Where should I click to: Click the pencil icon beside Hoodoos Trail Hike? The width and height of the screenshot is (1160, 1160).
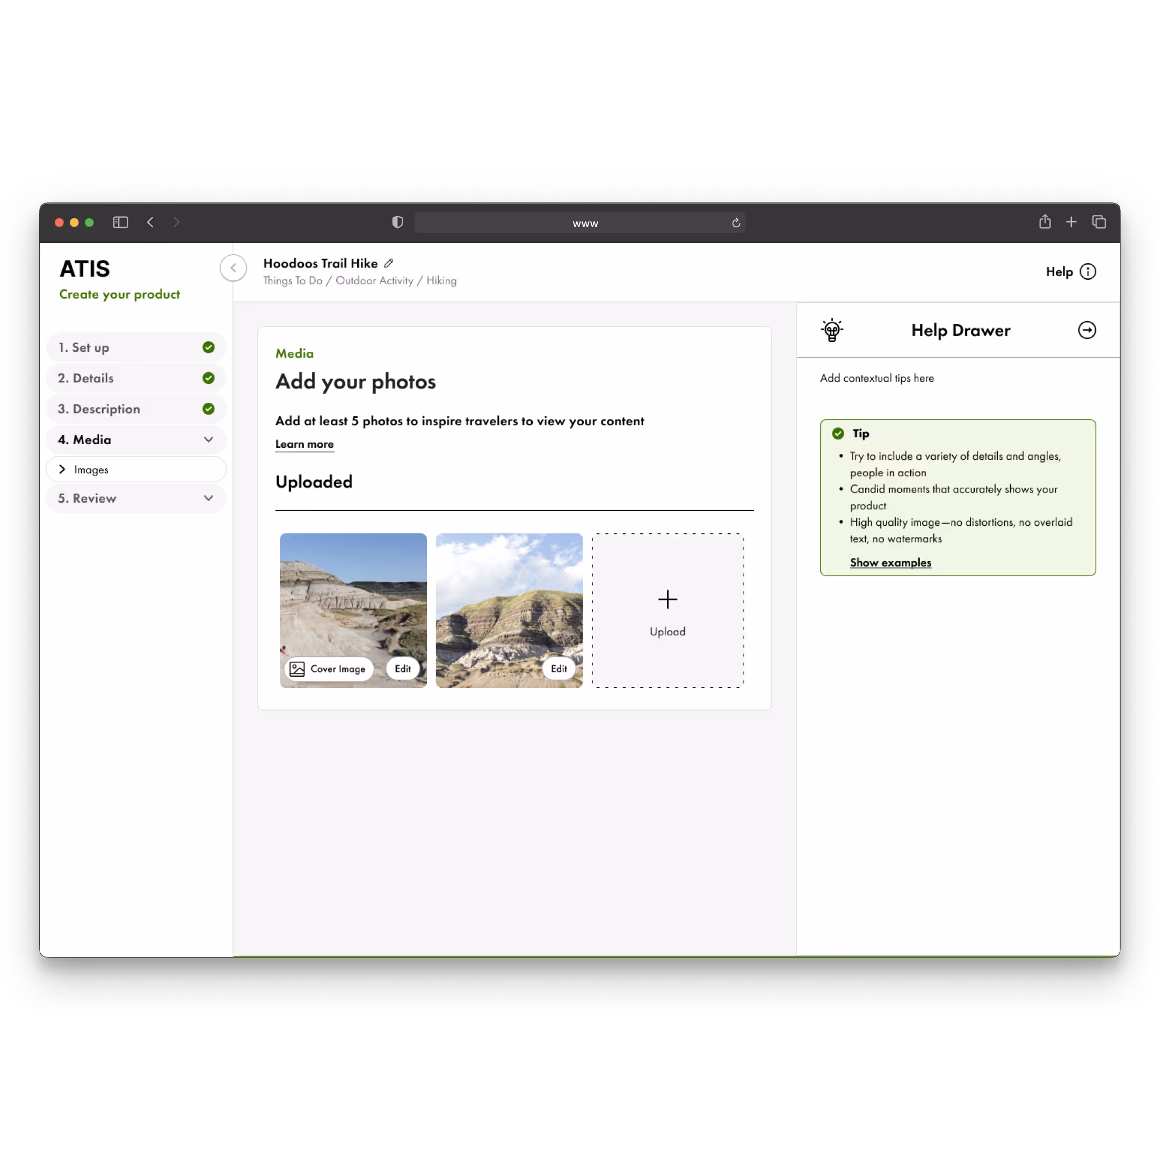click(x=389, y=264)
